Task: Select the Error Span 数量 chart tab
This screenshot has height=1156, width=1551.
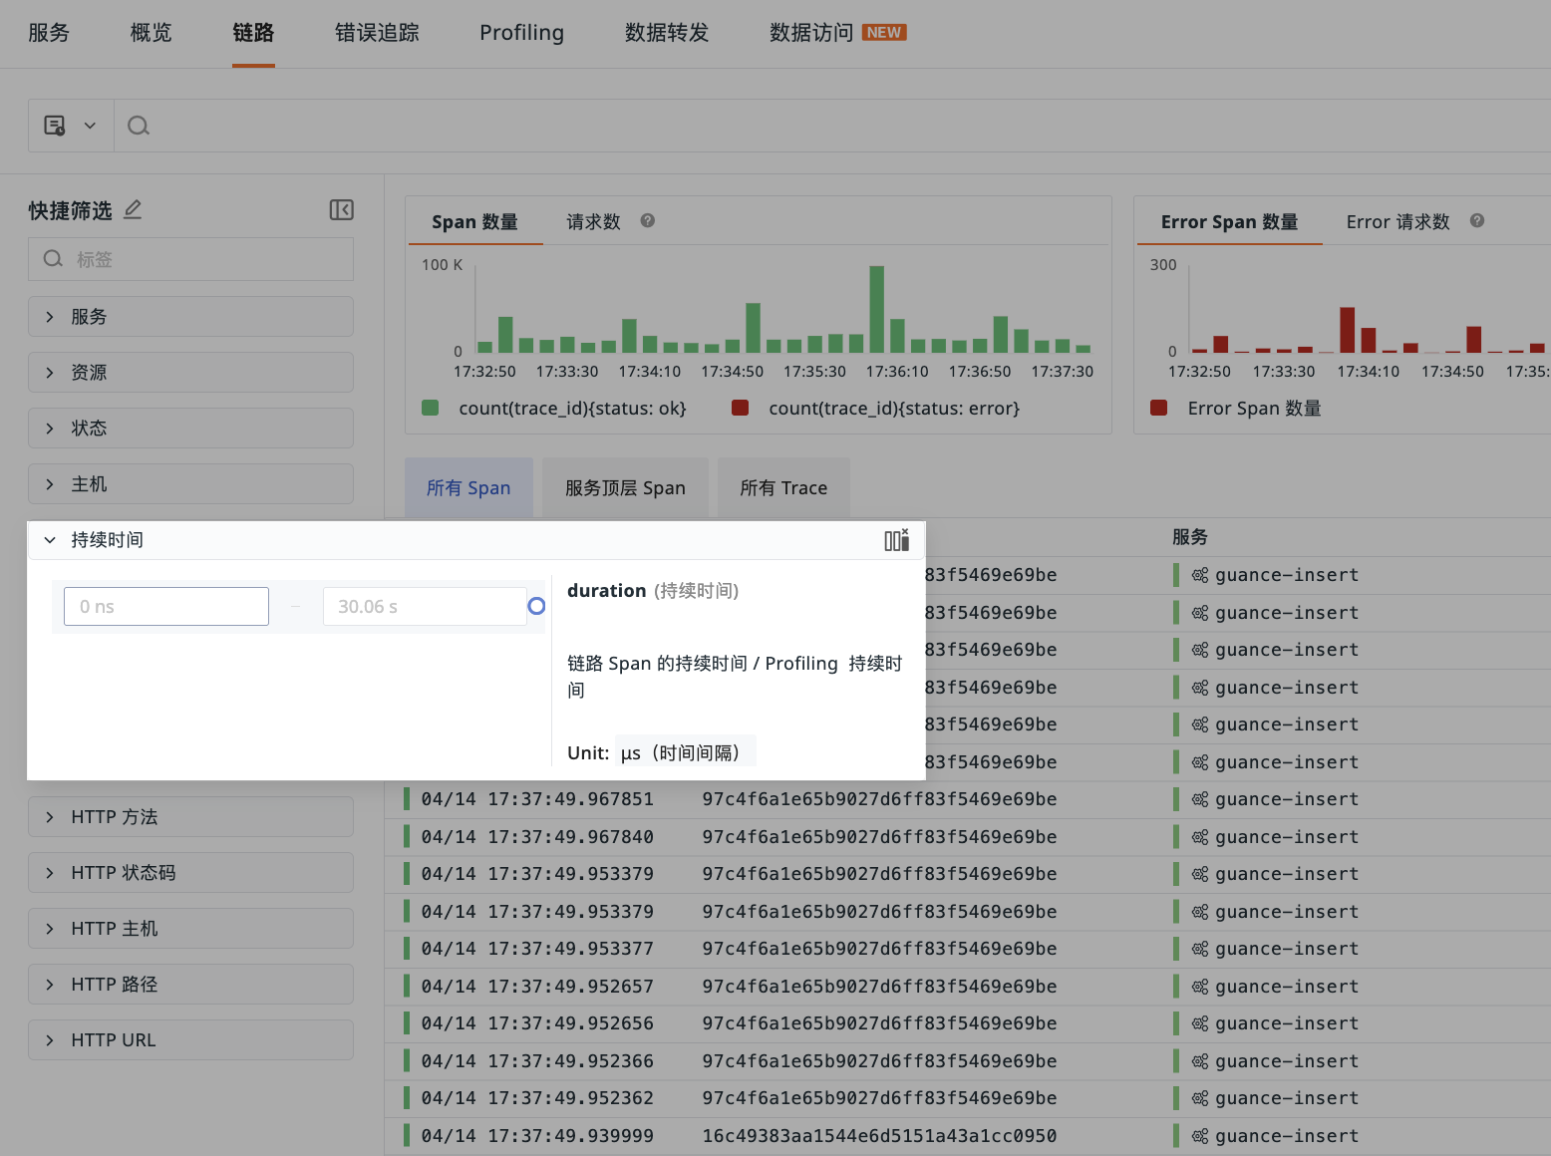Action: (1229, 221)
